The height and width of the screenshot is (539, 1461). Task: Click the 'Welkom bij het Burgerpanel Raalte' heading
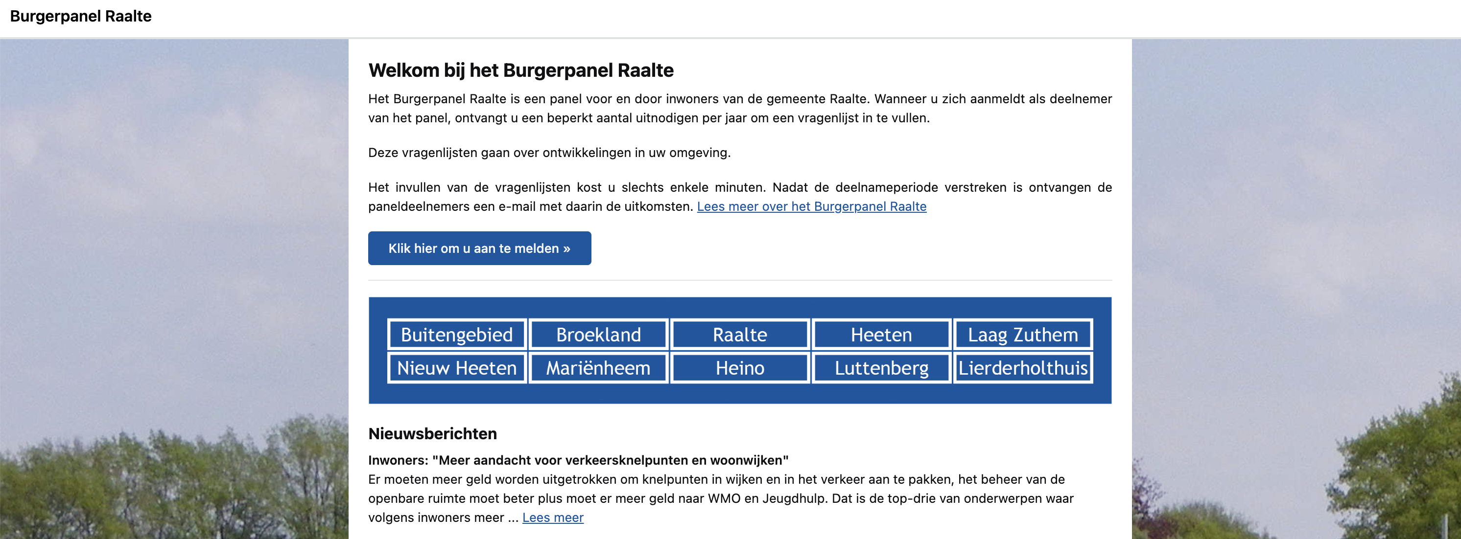(x=520, y=70)
